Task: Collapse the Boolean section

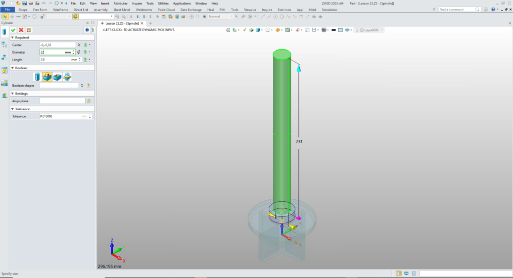Action: point(12,68)
